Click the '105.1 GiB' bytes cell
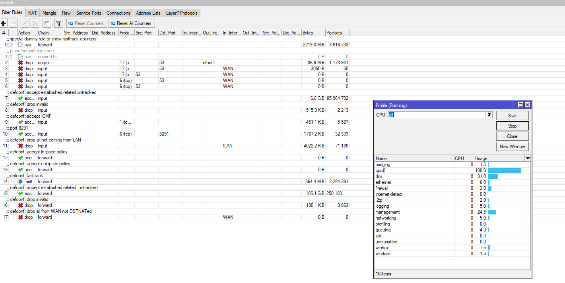 313,193
